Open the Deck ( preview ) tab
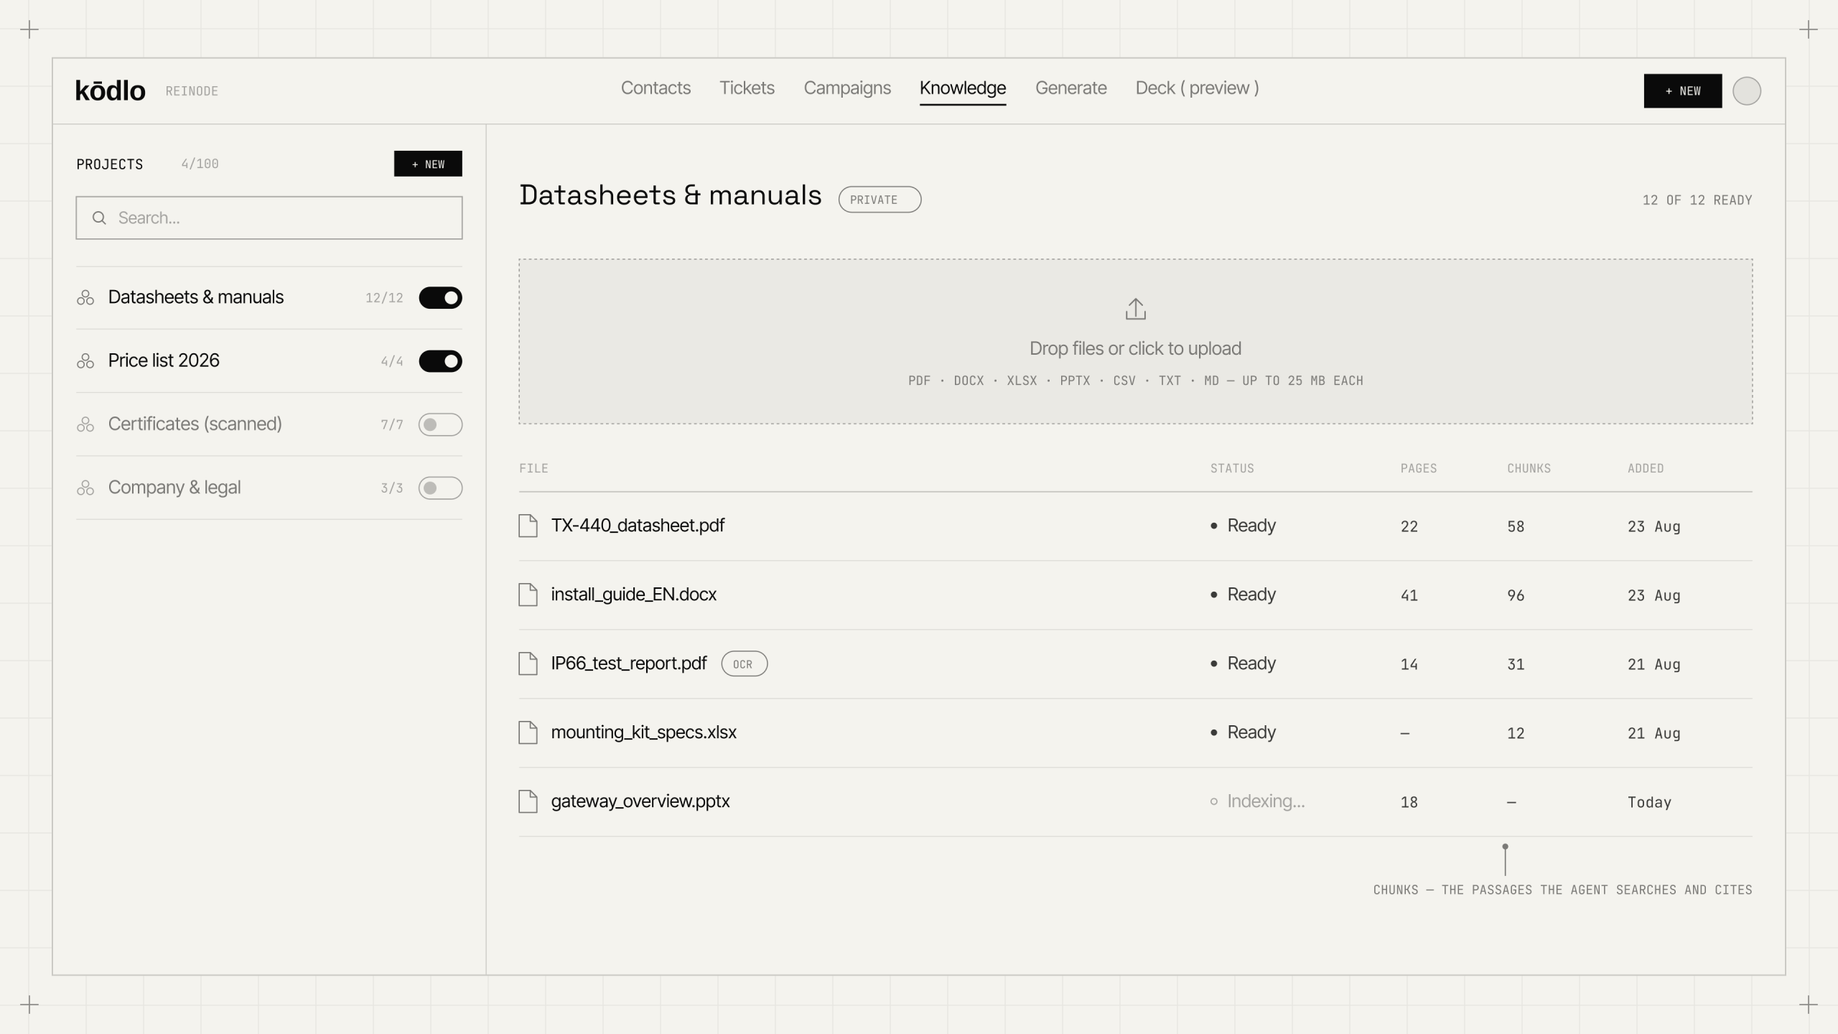 tap(1197, 88)
